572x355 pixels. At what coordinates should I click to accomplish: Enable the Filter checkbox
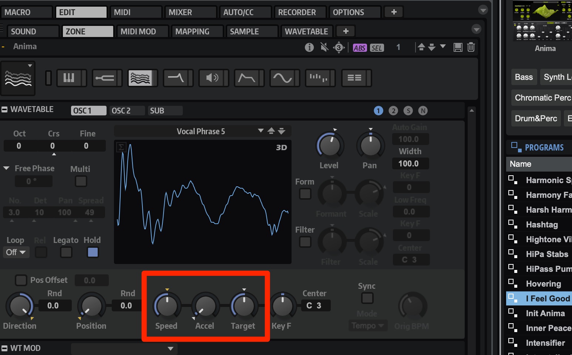(305, 242)
